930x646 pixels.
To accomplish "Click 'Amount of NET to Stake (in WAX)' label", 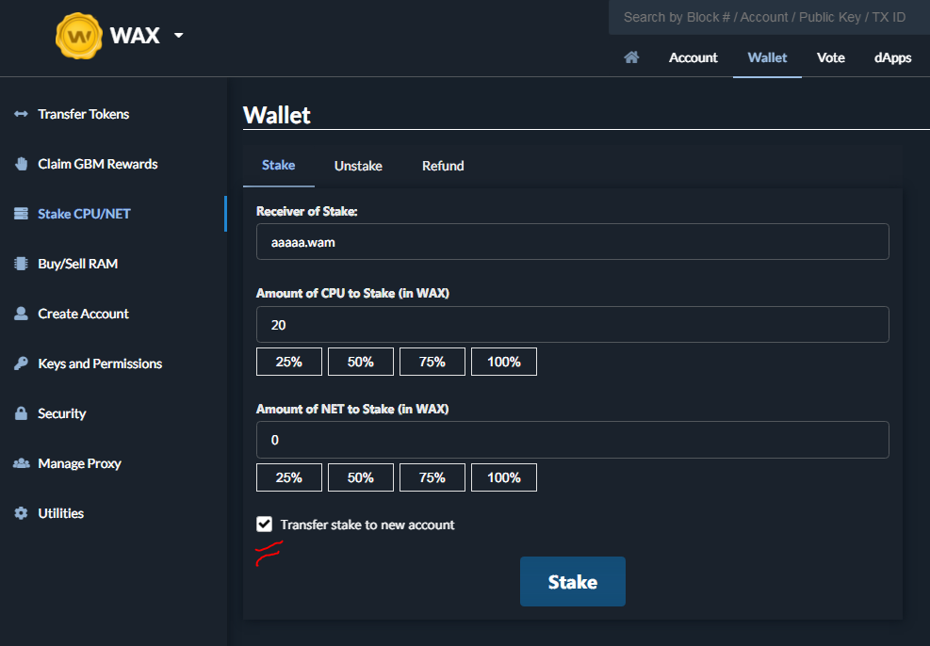I will pos(352,409).
